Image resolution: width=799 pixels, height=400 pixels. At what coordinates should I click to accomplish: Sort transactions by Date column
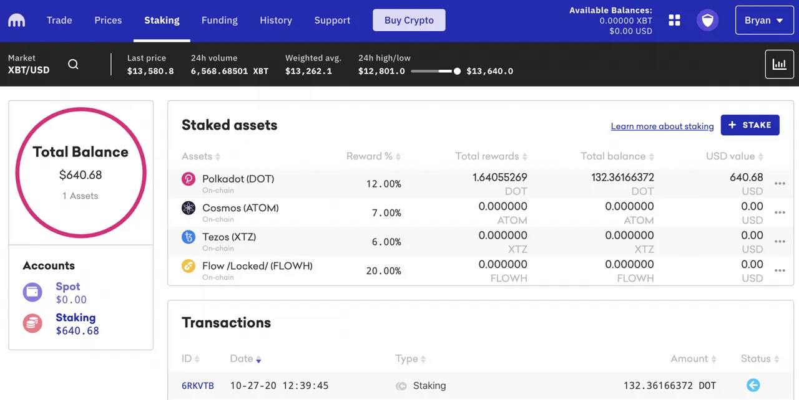[x=245, y=359]
